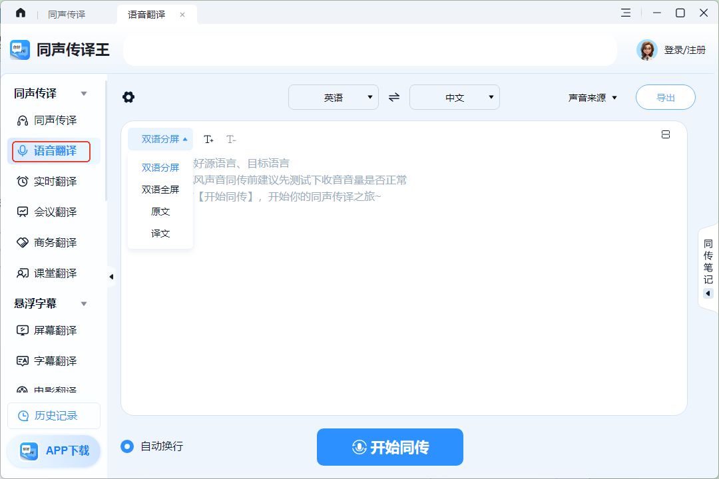This screenshot has width=719, height=479.
Task: Collapse the left sidebar with the arrow handle
Action: pyautogui.click(x=111, y=277)
